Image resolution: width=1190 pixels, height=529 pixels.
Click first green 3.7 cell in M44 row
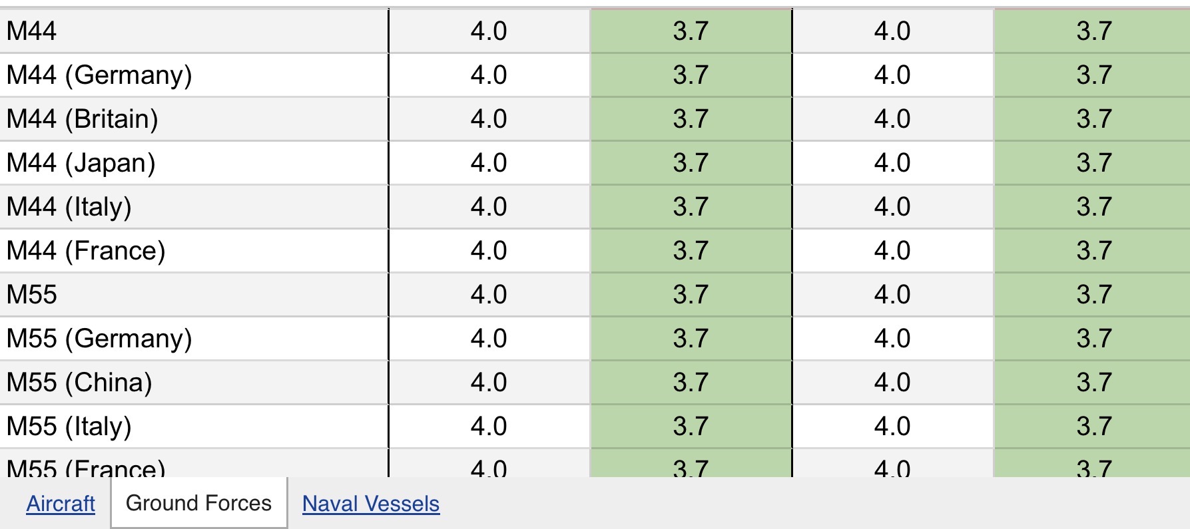(691, 31)
